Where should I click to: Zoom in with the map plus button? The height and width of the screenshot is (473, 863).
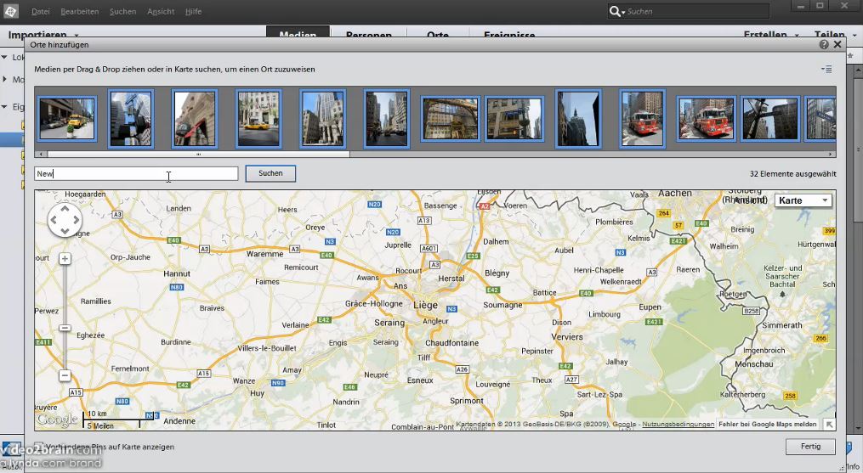point(65,258)
